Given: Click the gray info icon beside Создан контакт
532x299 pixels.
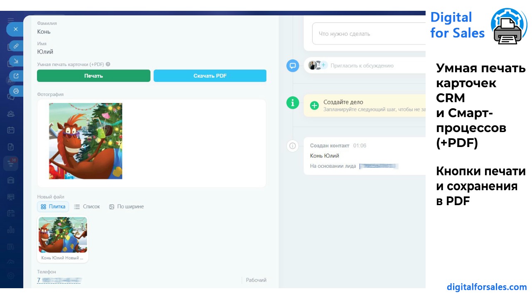Looking at the screenshot, I should click(x=293, y=146).
